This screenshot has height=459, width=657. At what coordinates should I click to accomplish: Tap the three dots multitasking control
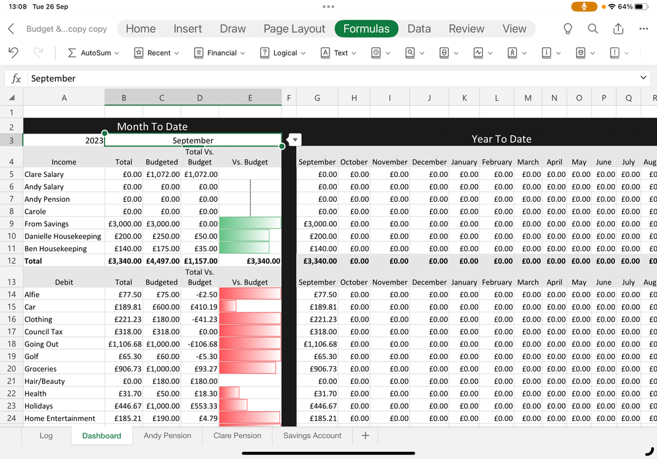coord(329,7)
